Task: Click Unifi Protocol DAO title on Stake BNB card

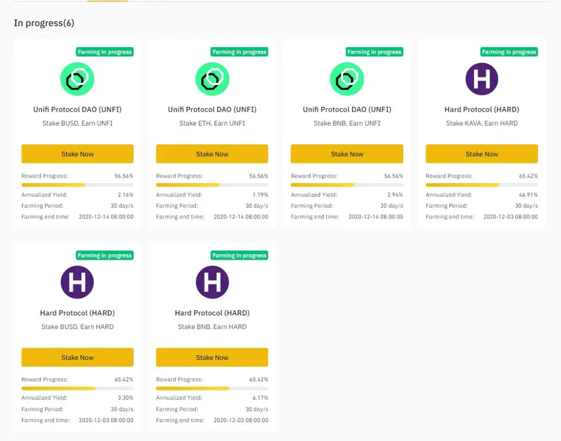Action: [x=347, y=109]
